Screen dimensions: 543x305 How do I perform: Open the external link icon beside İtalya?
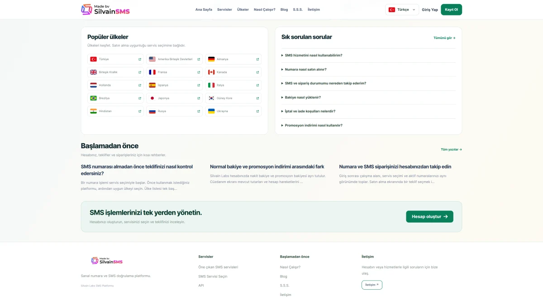point(257,85)
